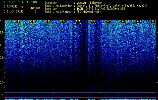Click the meteor count value 0
Screen dimensions: 158x100
point(36,11)
